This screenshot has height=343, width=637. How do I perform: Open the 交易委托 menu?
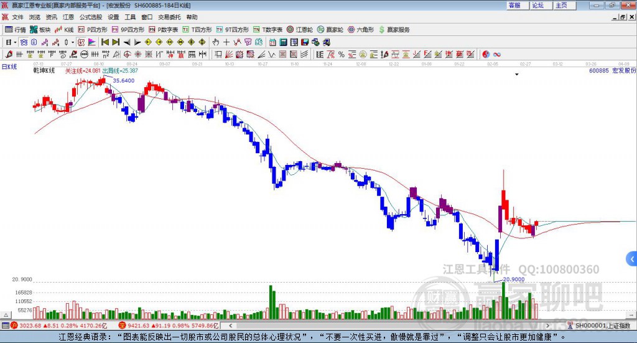(169, 17)
